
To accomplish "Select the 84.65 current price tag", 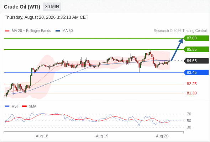I will (196, 61).
